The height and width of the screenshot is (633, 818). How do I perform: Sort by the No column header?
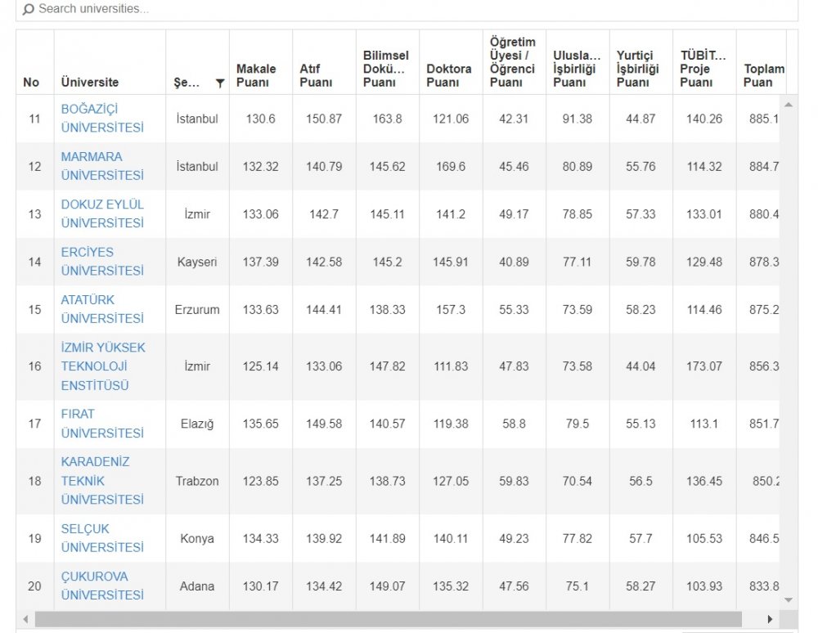click(31, 83)
